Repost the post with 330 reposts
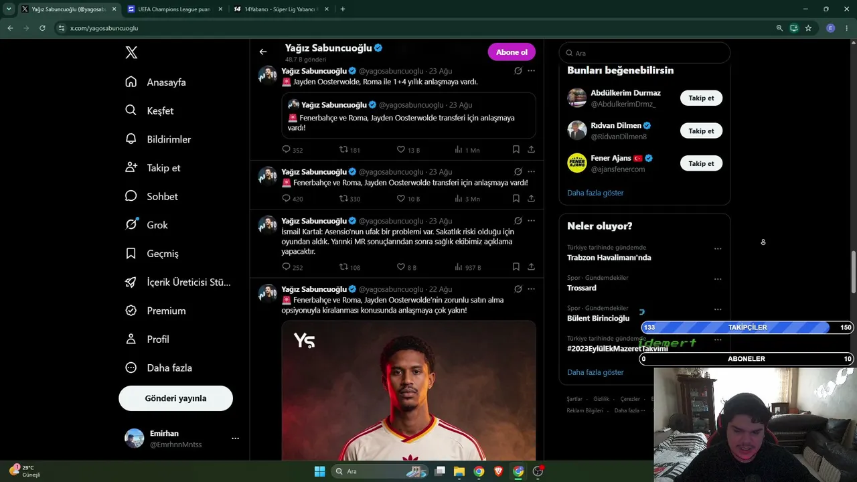Screen dimensions: 857x482 [x=349, y=199]
